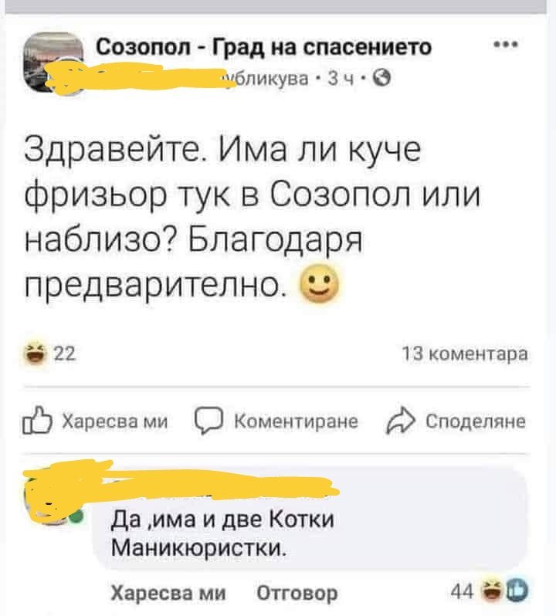Screen dimensions: 556x616
Task: Click the share arrow Споделяне icon
Action: [401, 420]
